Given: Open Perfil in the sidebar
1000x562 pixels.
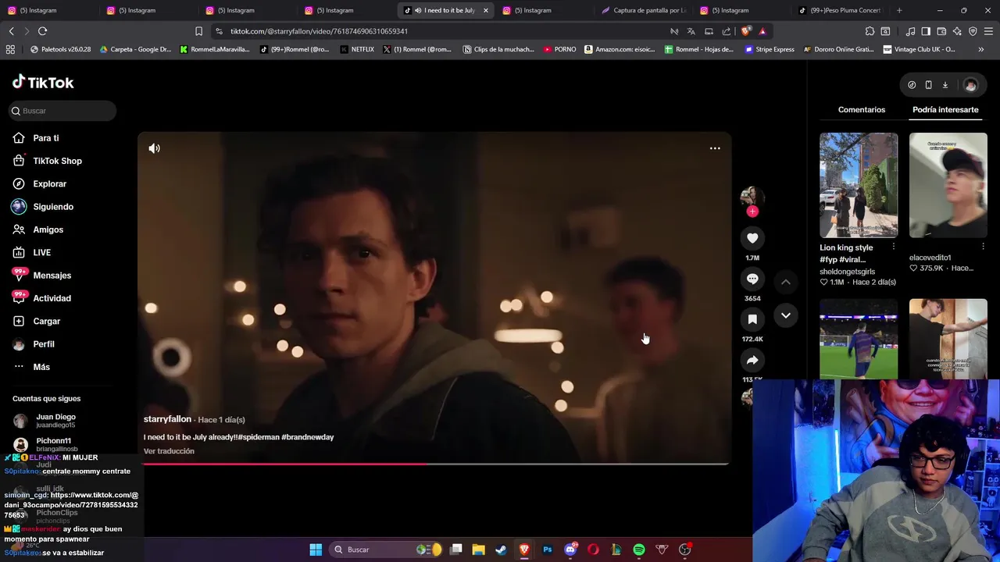Looking at the screenshot, I should click(44, 344).
